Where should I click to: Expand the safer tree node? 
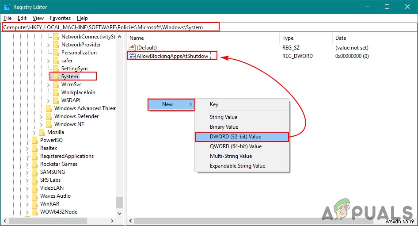click(48, 61)
